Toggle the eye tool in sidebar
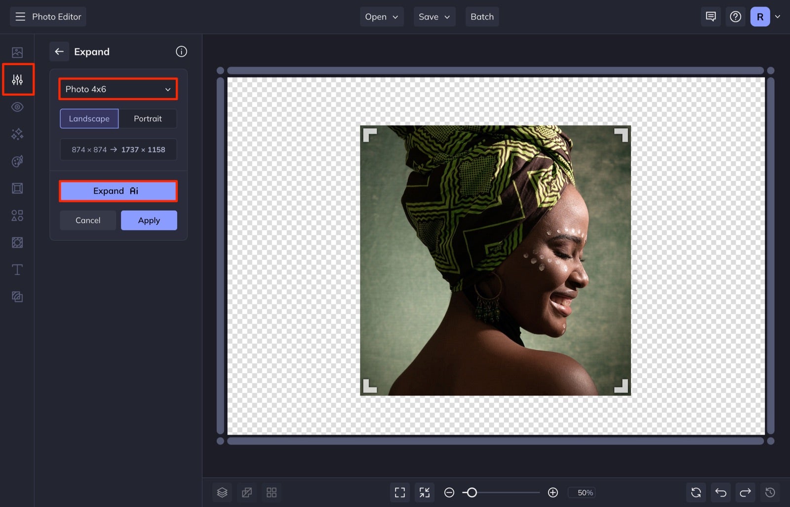The image size is (790, 507). (x=18, y=107)
